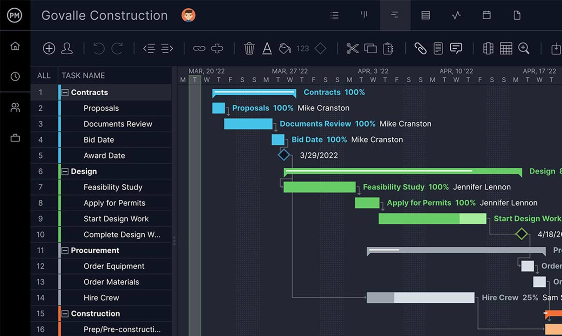
Task: Open the fill color paint bucket
Action: pyautogui.click(x=285, y=48)
